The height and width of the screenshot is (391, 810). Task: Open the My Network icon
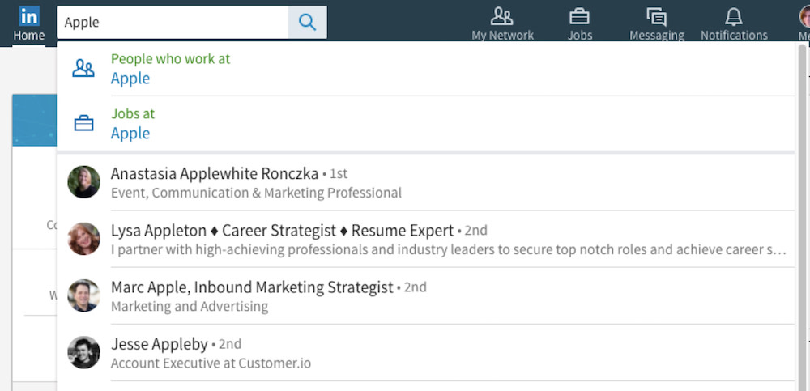click(502, 15)
